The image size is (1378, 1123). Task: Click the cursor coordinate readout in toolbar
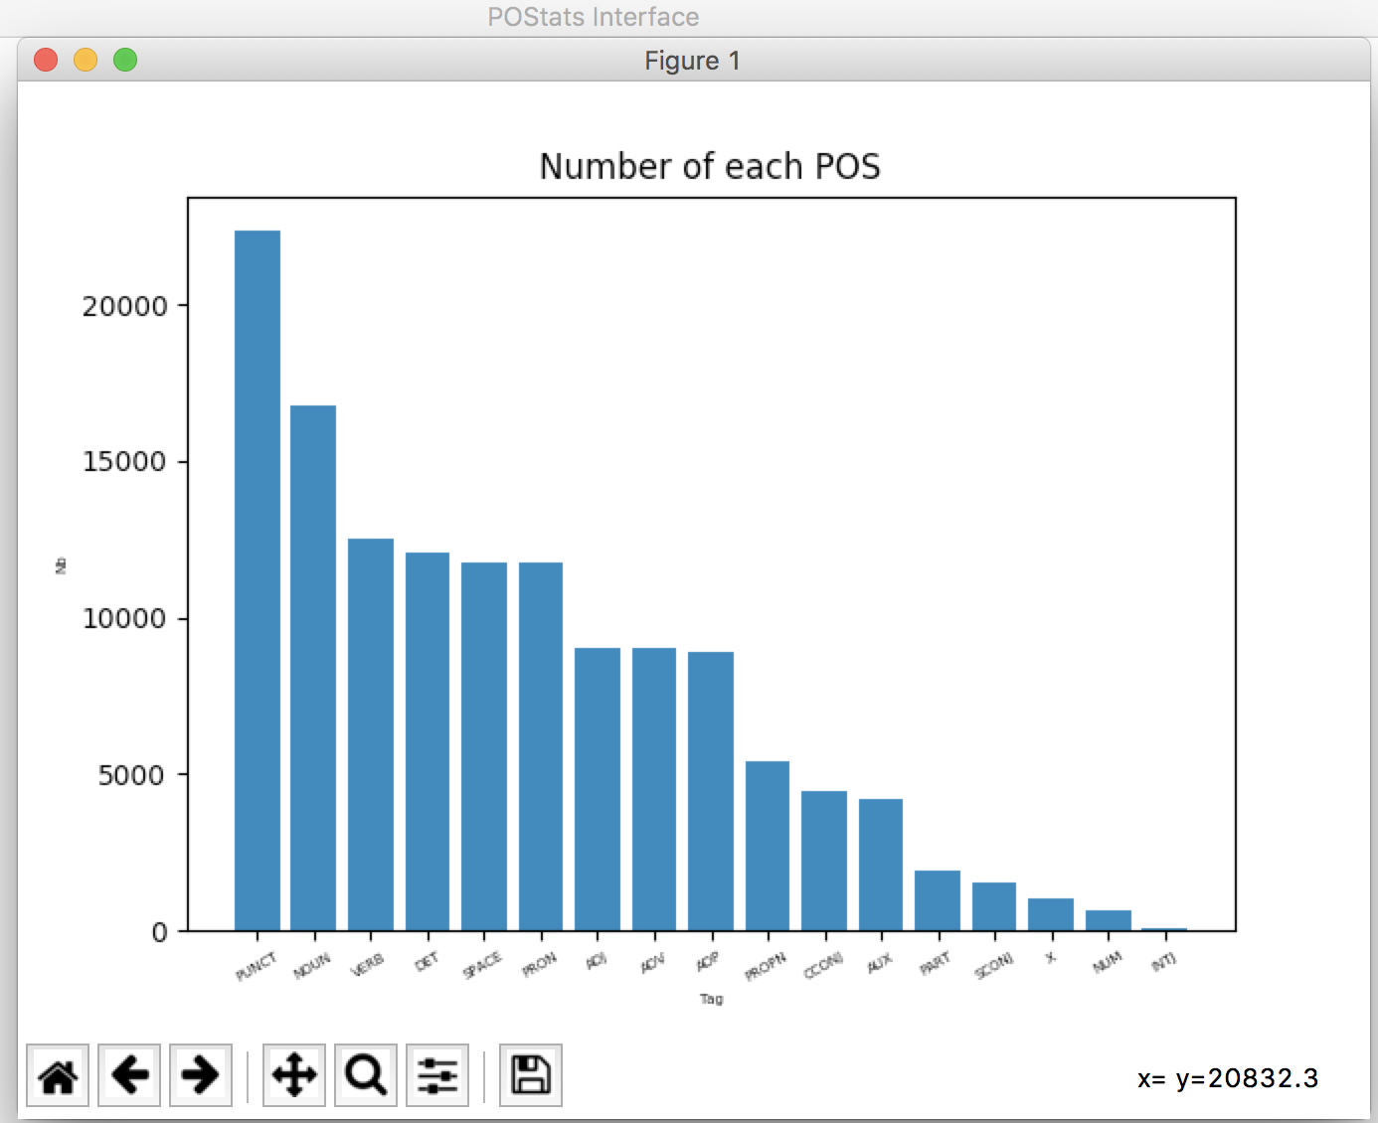(x=1228, y=1078)
